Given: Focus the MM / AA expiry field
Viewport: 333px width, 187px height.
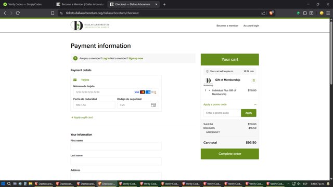Looking at the screenshot, I should pyautogui.click(x=94, y=105).
